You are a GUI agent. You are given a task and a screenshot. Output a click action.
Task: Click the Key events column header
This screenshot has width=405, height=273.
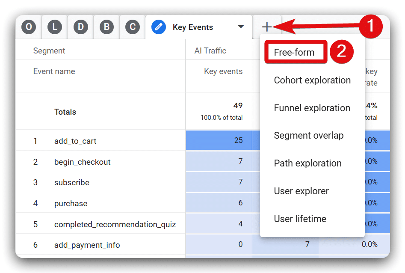coord(223,71)
